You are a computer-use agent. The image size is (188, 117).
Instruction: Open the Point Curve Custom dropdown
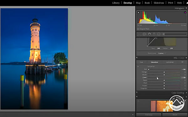pyautogui.click(x=162, y=53)
